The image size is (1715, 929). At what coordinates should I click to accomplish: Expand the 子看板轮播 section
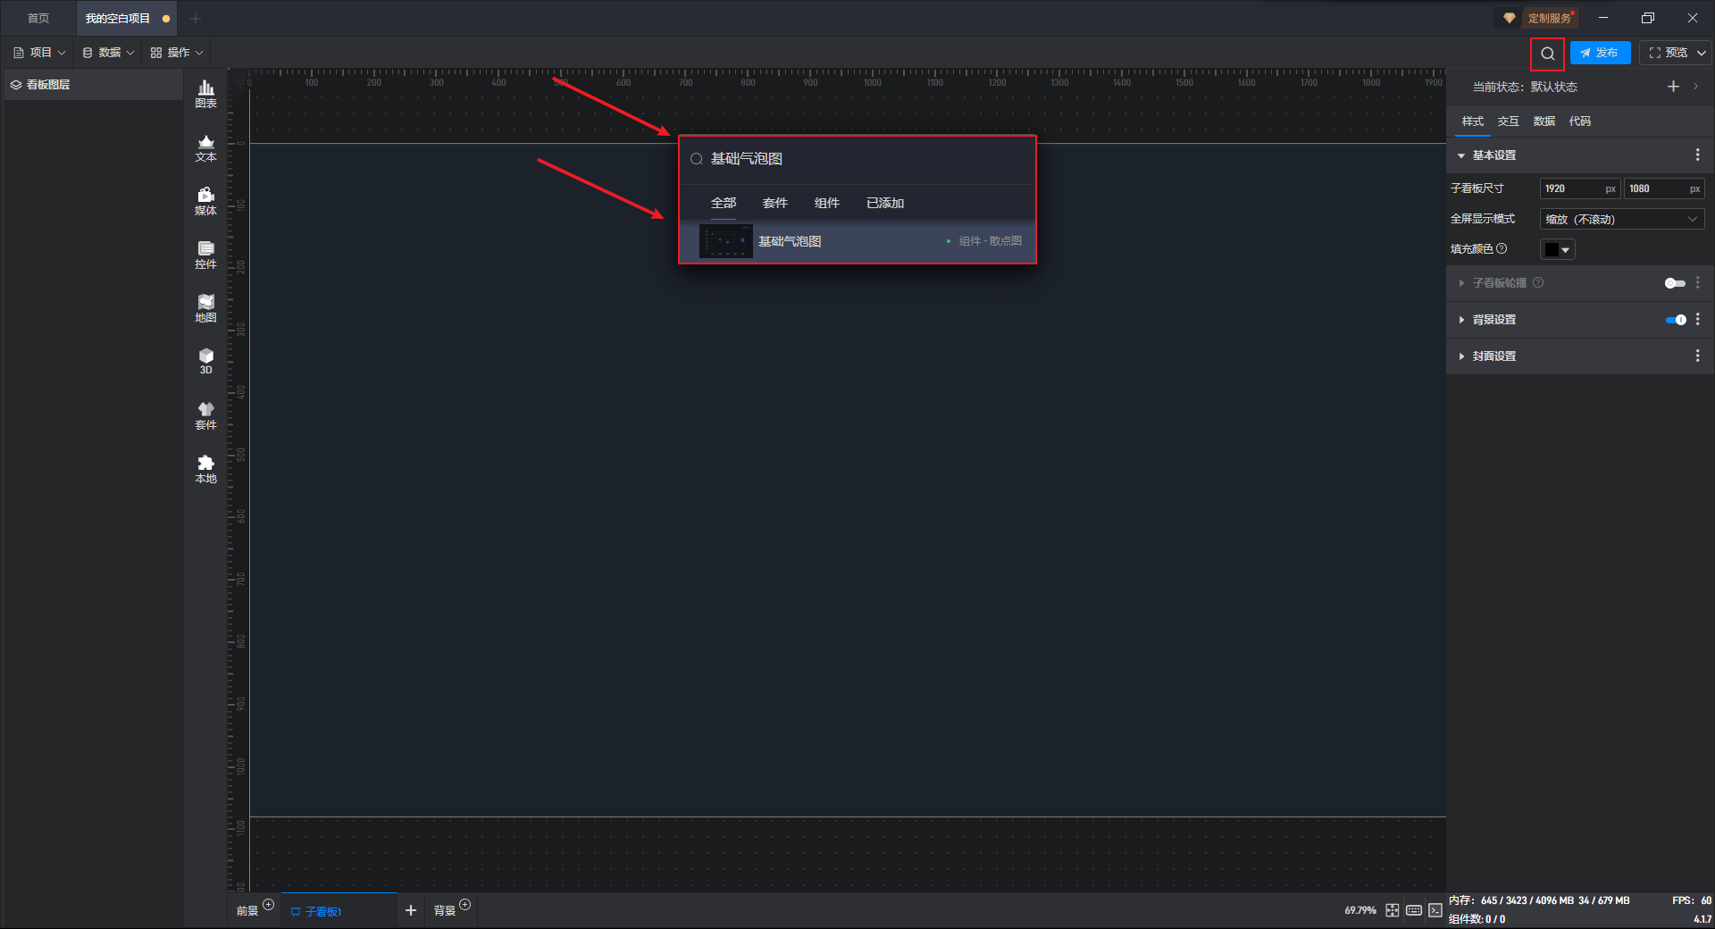(1461, 283)
